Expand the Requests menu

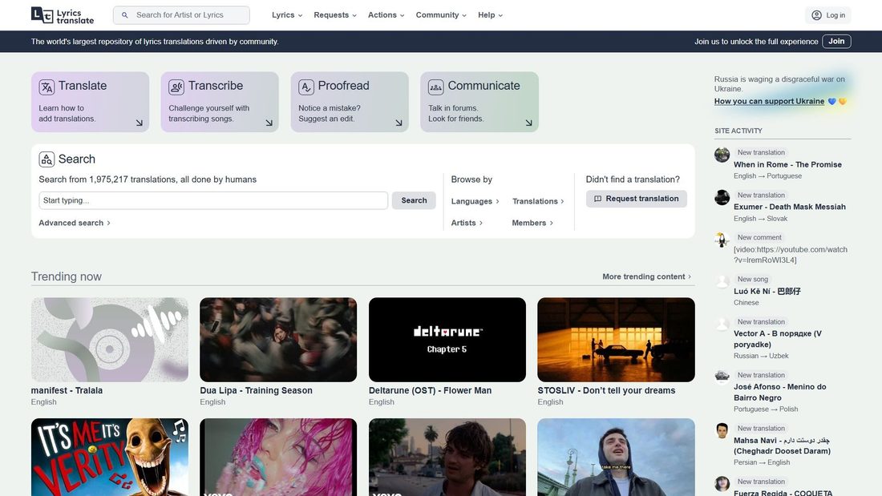point(335,15)
